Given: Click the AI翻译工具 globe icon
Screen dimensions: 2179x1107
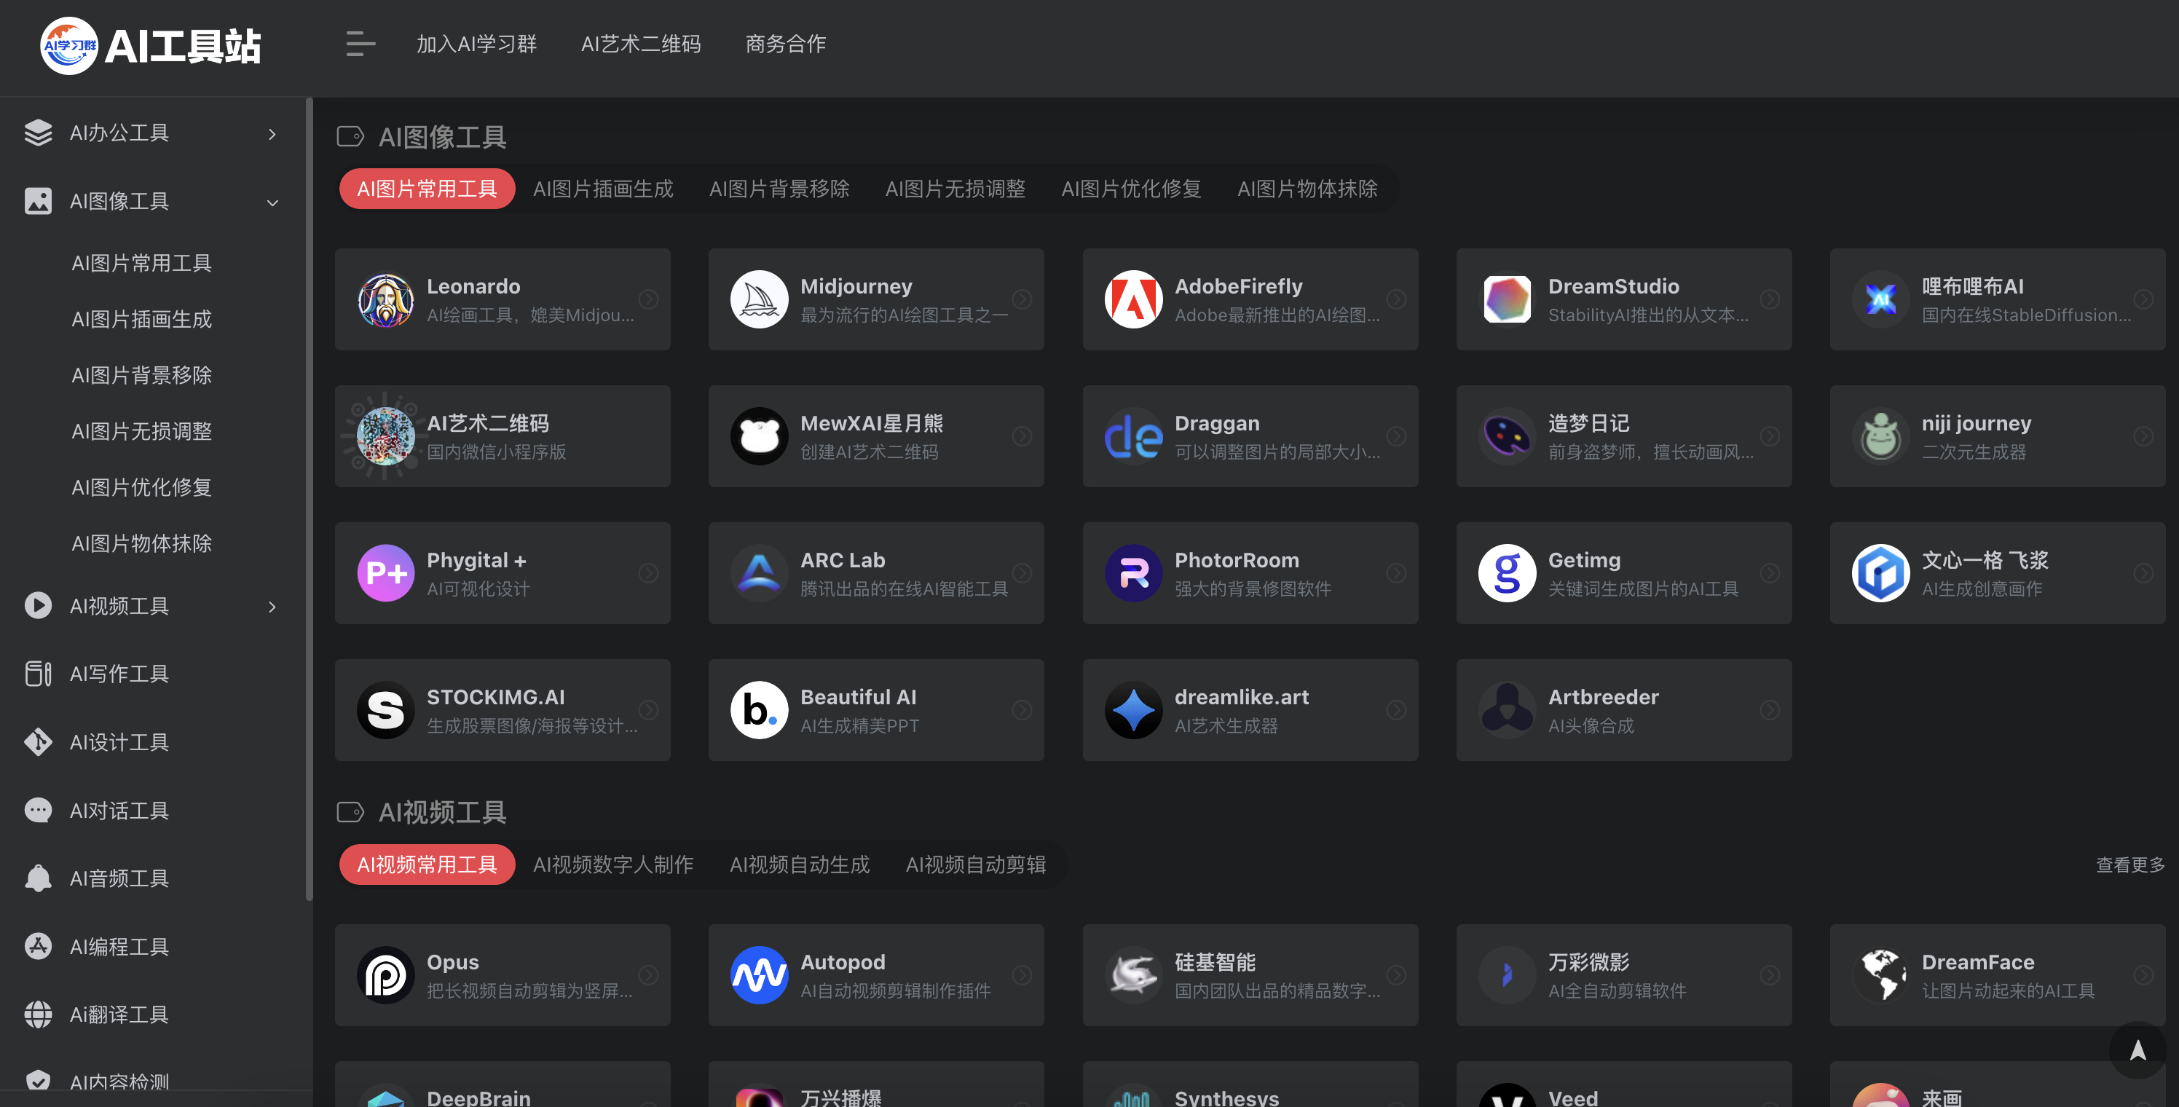Looking at the screenshot, I should (37, 1014).
